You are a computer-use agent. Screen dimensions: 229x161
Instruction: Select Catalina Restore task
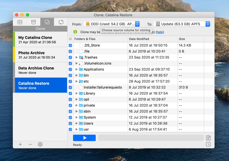40,85
